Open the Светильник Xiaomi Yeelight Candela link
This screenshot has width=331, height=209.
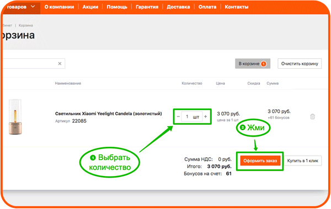(109, 114)
